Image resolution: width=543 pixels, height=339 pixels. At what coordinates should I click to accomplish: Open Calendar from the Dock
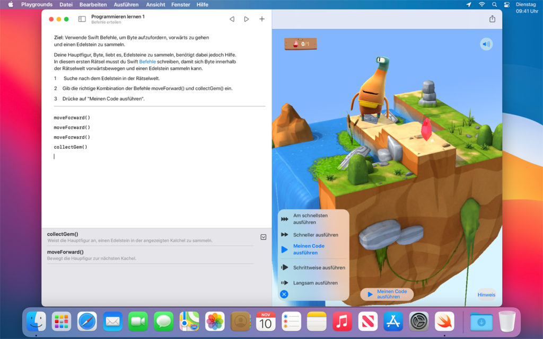[x=266, y=322]
